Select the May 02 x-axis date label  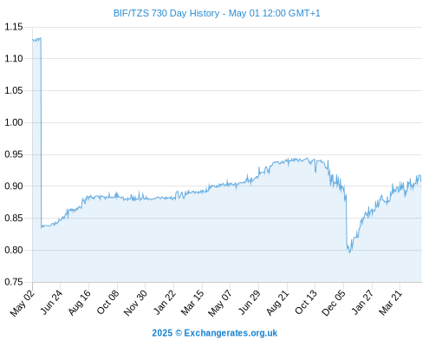[x=23, y=303]
